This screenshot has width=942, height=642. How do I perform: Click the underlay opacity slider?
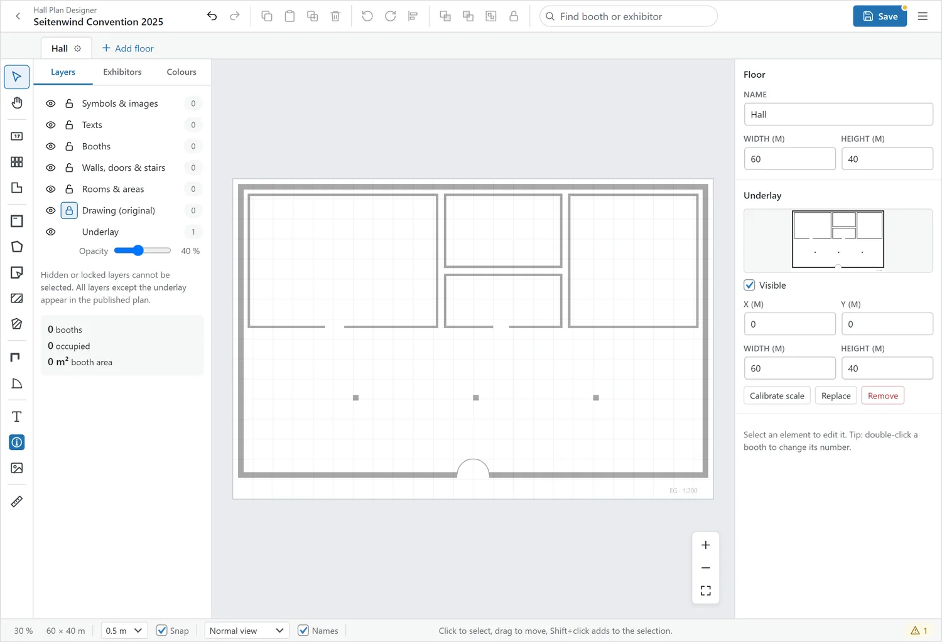click(143, 251)
